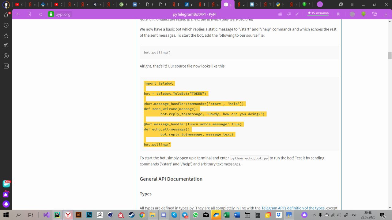Open the messenger icon with 159 badge

[6, 184]
